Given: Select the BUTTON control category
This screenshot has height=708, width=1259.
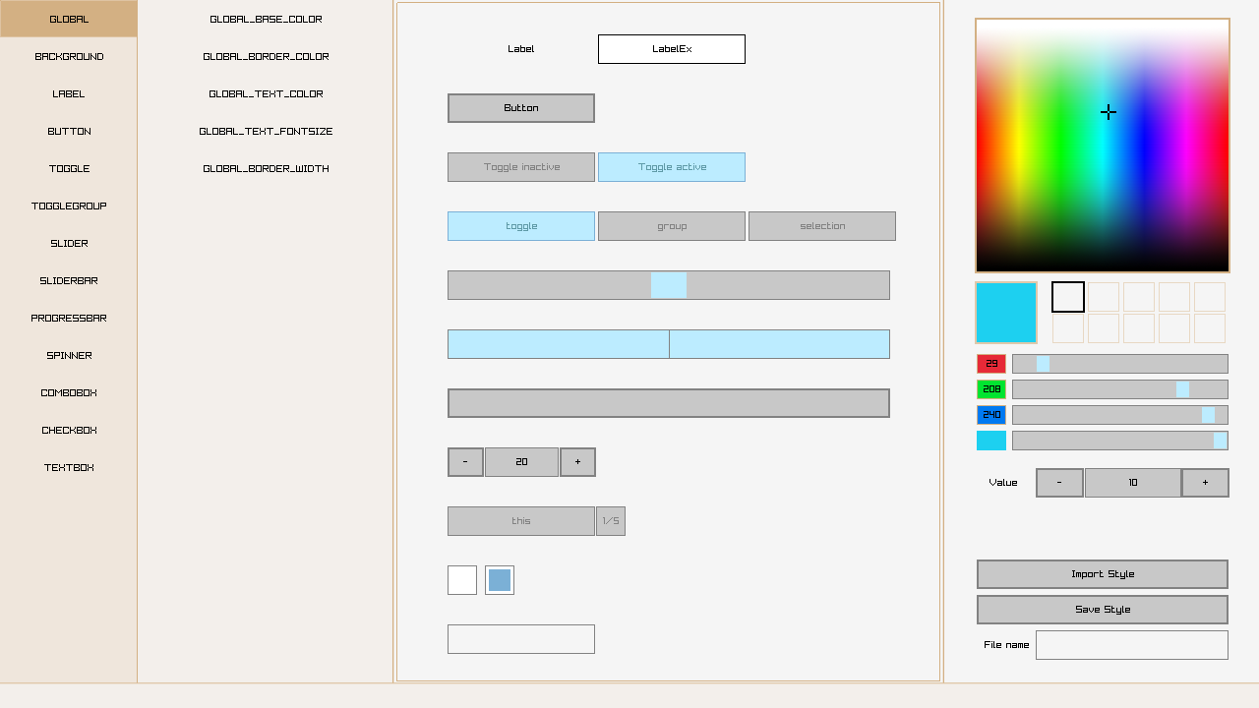Looking at the screenshot, I should [69, 132].
